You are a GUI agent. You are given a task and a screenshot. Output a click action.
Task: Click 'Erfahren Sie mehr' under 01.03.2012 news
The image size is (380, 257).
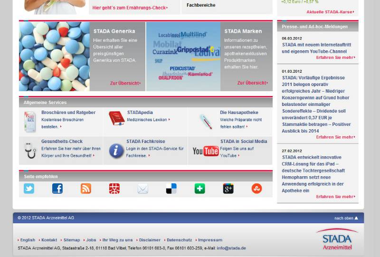(x=335, y=137)
